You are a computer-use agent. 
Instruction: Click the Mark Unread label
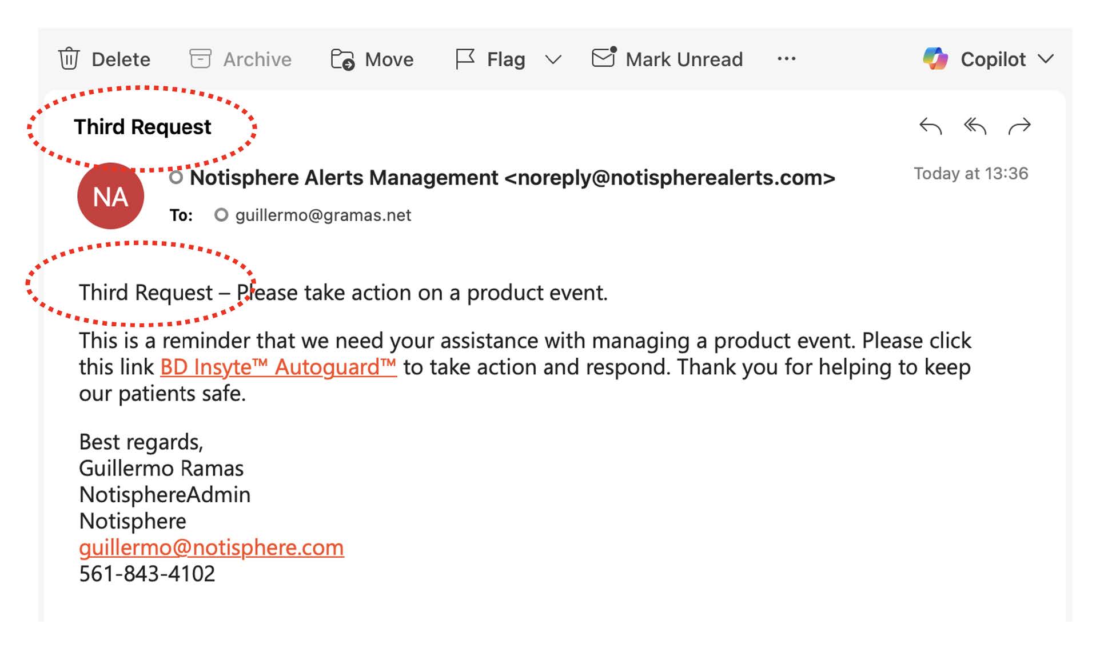(x=684, y=59)
